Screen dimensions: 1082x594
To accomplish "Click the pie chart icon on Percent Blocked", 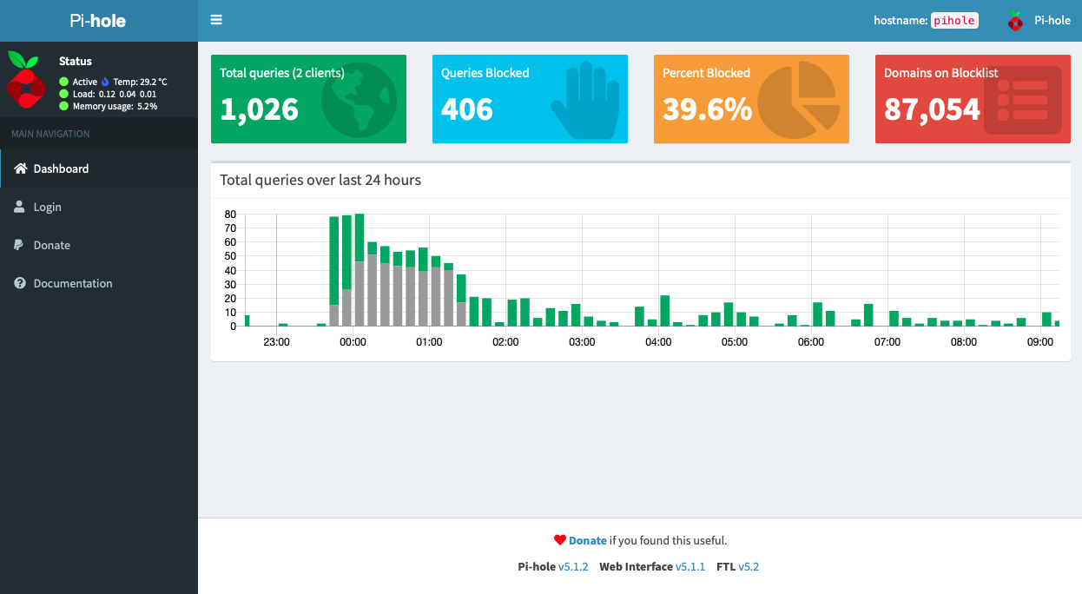I will [x=799, y=100].
